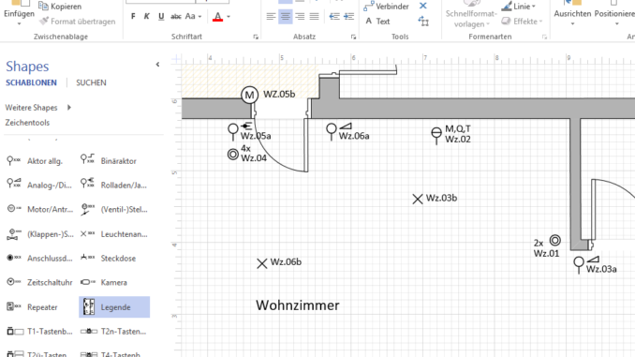Select motor symbol M on drawing
This screenshot has height=357, width=635.
[249, 96]
